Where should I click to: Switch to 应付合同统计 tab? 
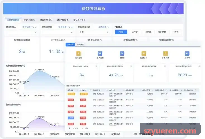(x=13, y=20)
